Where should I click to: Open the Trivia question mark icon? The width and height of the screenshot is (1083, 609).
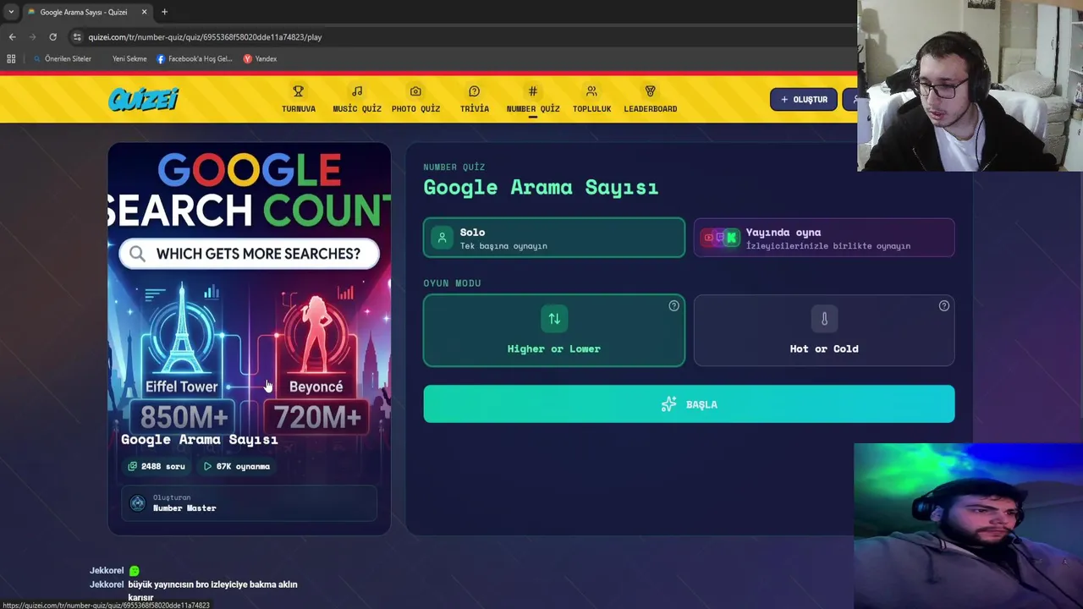(474, 91)
